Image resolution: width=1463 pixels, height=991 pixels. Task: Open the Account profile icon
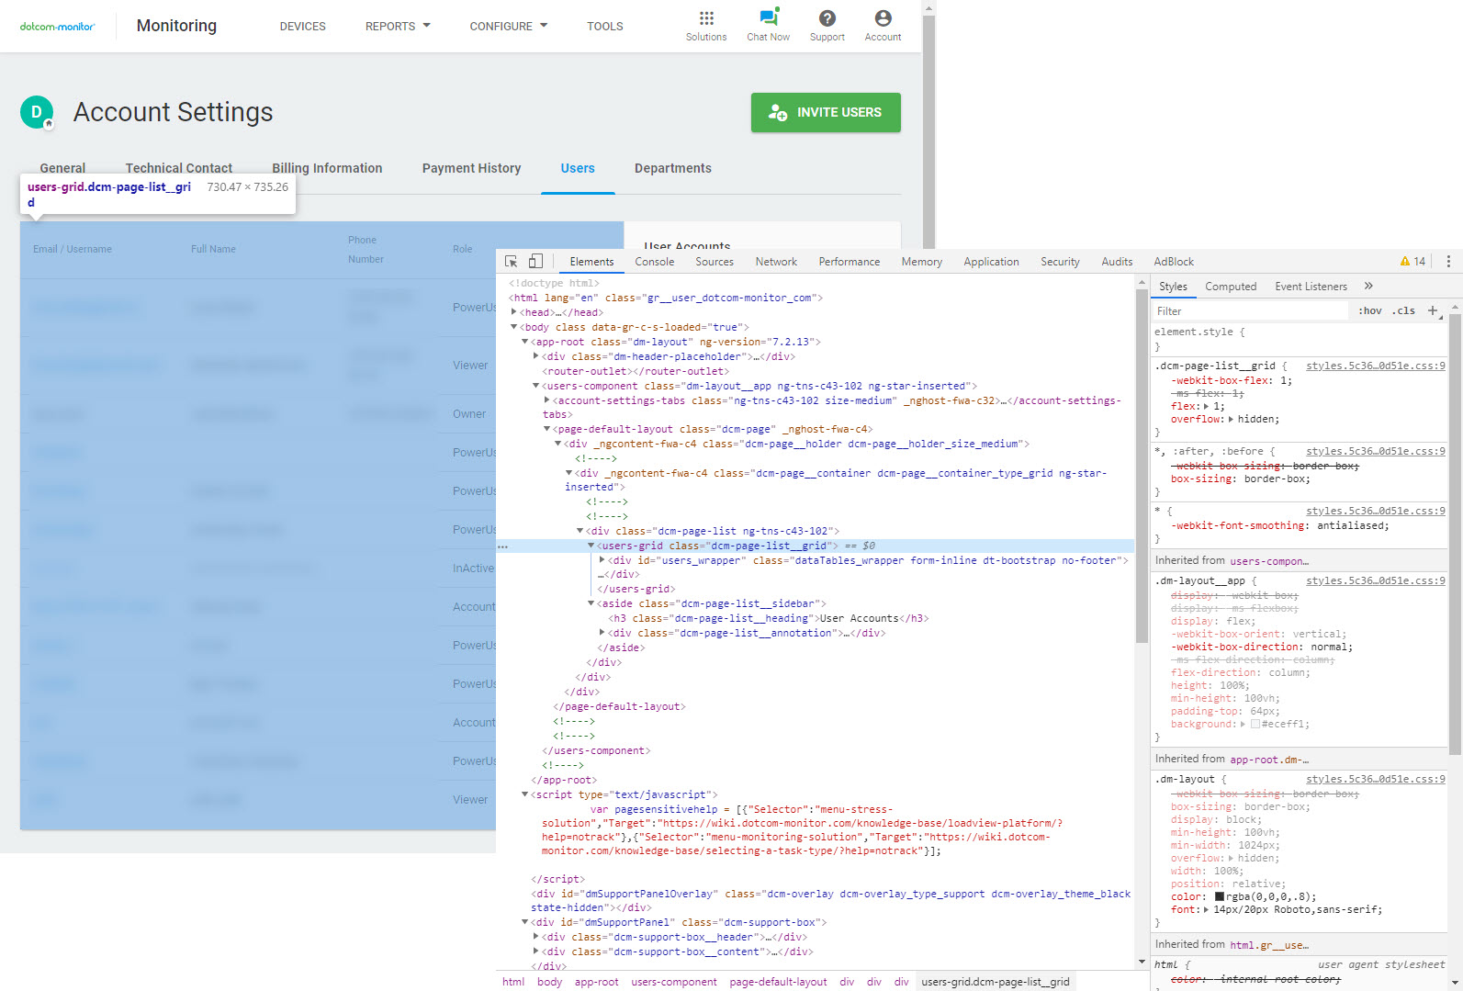click(883, 18)
